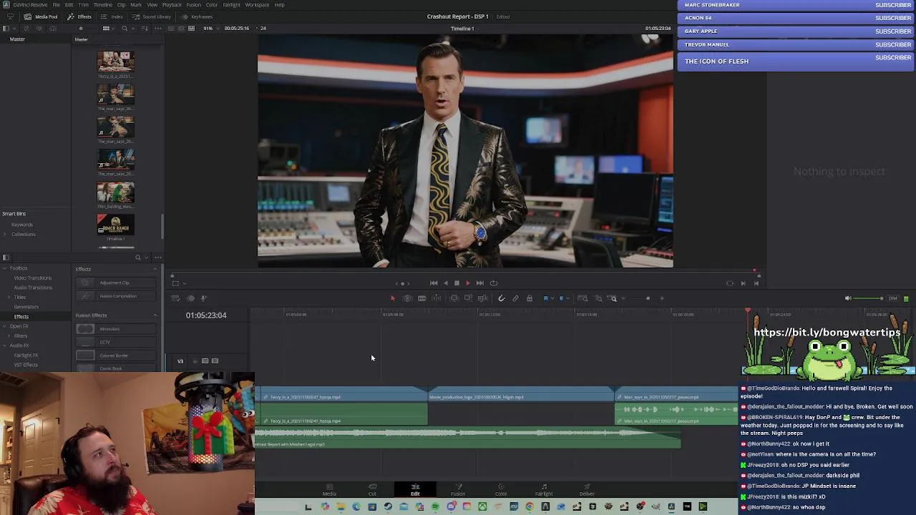The height and width of the screenshot is (515, 916).
Task: Collapse the Open FX tree
Action: [x=4, y=326]
